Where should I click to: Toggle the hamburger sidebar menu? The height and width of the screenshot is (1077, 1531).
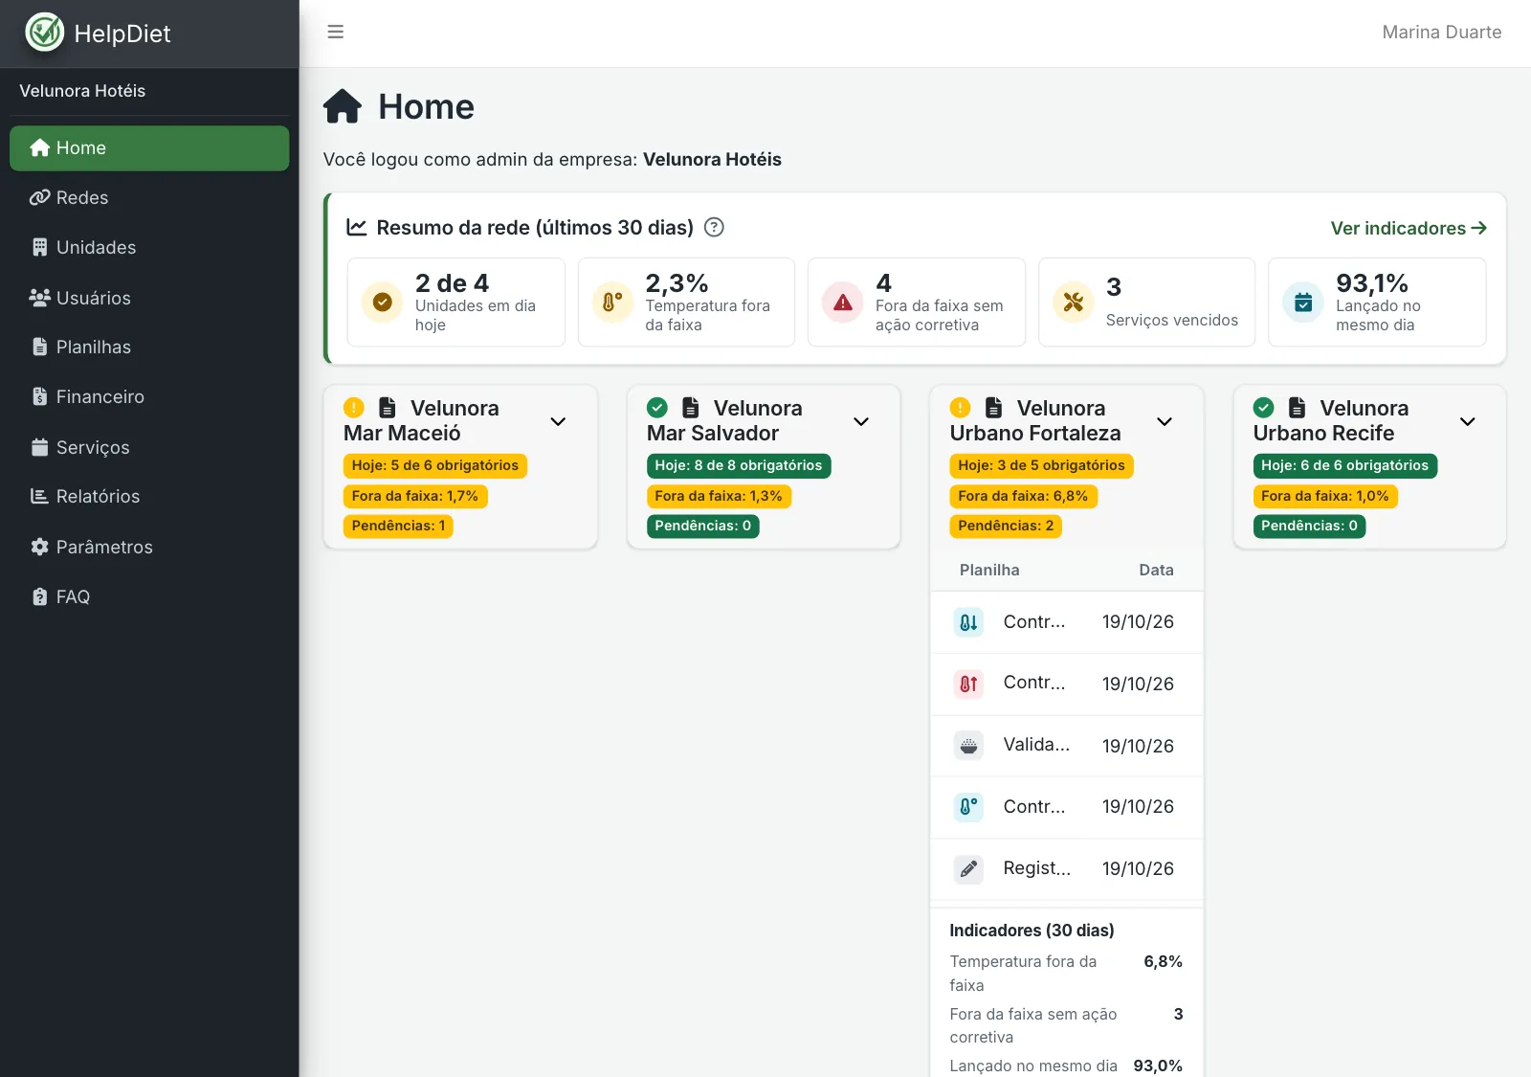pyautogui.click(x=335, y=32)
